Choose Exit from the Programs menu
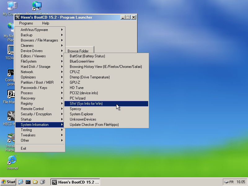248x186 pixels. [x=40, y=148]
